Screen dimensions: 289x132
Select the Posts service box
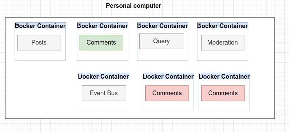pyautogui.click(x=39, y=43)
